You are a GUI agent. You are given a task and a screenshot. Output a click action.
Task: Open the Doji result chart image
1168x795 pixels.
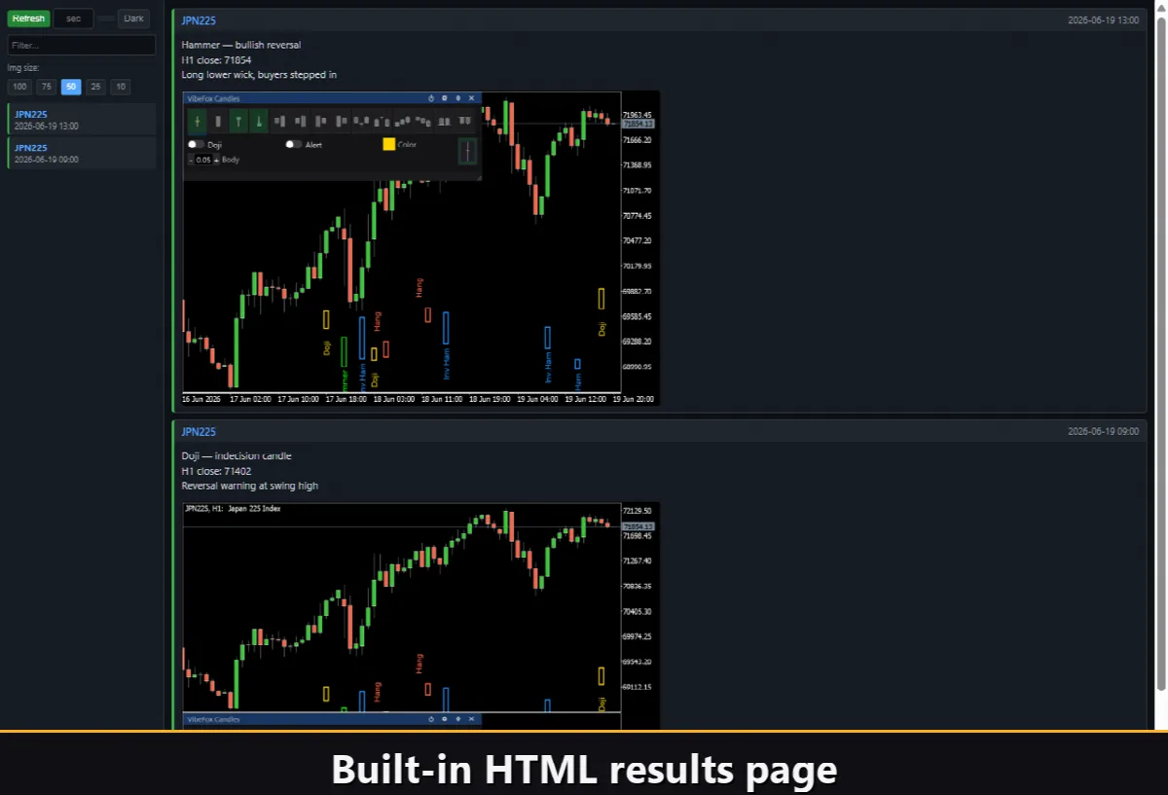point(421,616)
